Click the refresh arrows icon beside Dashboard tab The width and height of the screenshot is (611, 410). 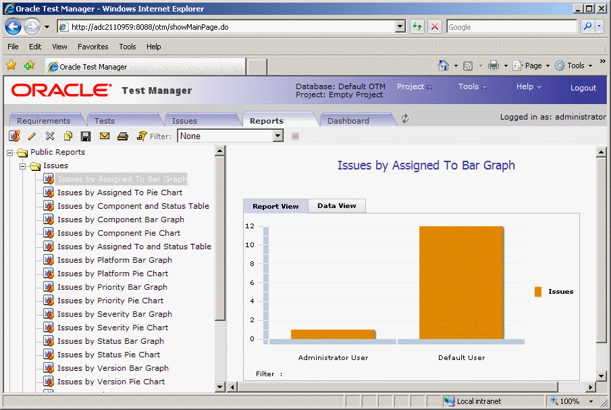point(405,119)
